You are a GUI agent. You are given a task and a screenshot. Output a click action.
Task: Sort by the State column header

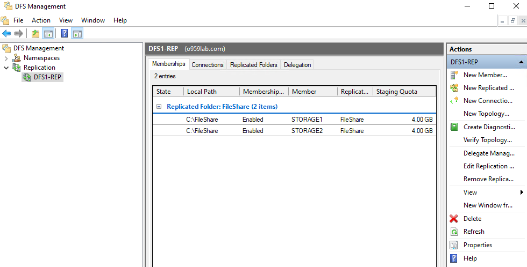click(168, 92)
